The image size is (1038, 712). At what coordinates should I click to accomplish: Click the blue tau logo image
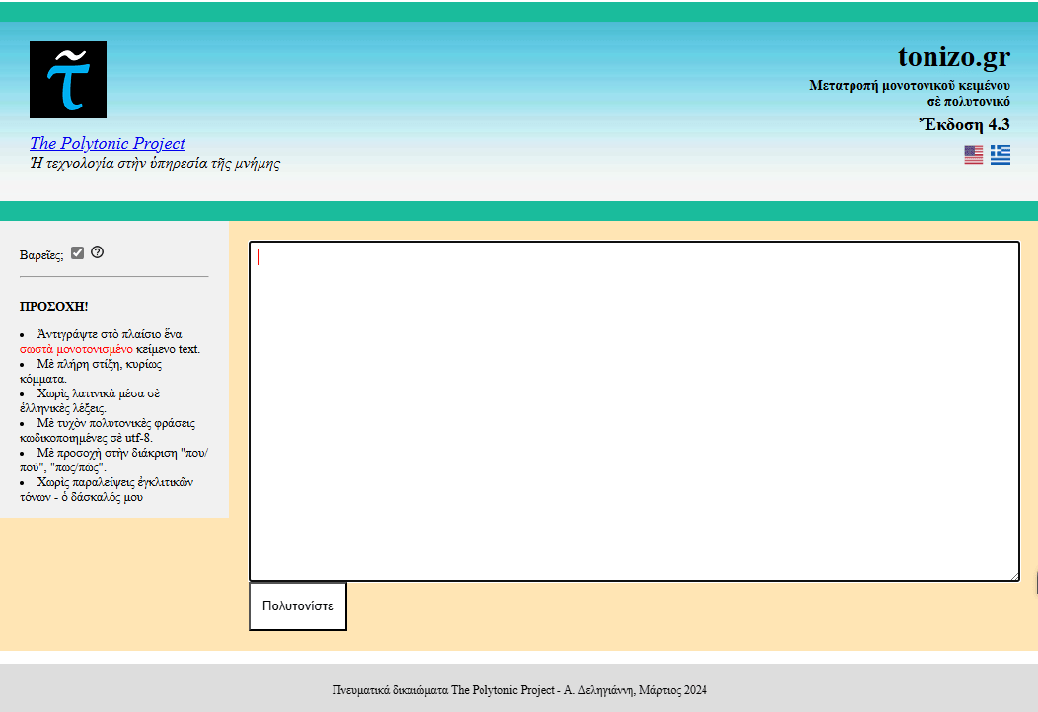[68, 80]
